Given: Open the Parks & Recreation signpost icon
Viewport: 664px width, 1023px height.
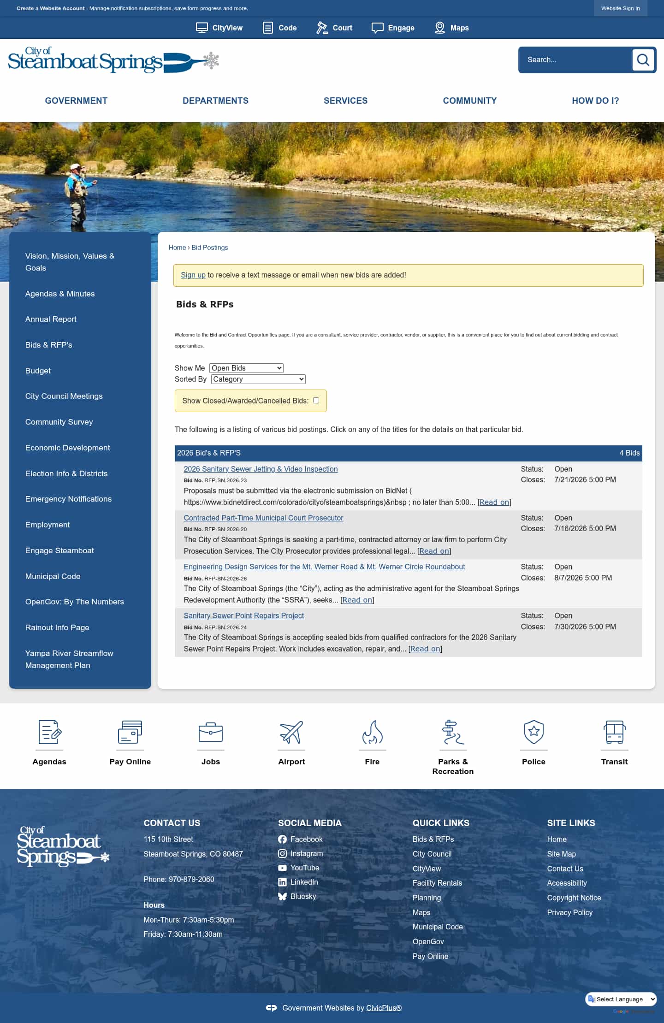Looking at the screenshot, I should (453, 732).
